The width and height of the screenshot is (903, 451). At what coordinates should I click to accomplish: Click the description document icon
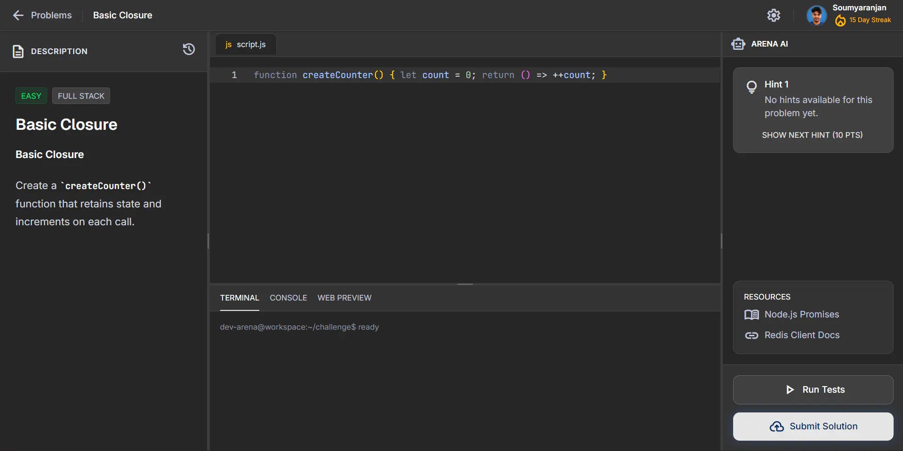tap(18, 51)
